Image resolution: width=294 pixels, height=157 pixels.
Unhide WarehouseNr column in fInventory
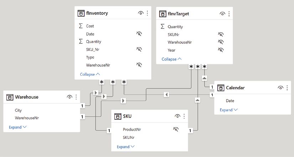[139, 65]
